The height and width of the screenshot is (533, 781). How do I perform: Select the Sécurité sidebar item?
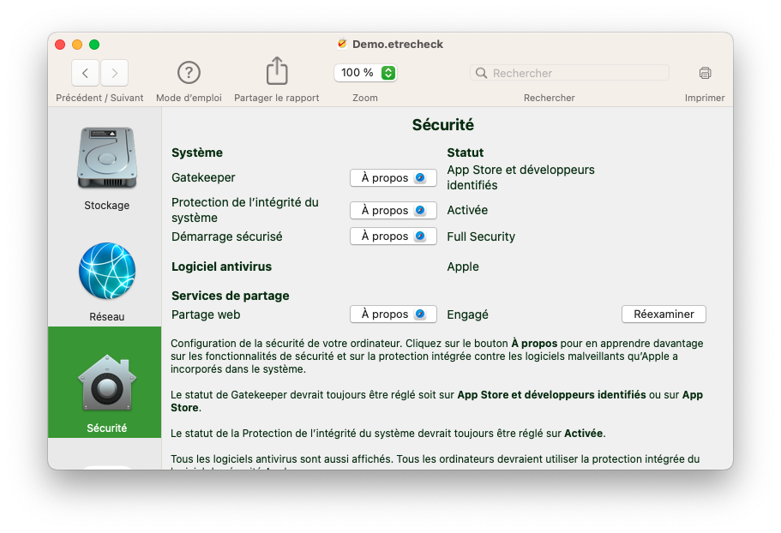pos(105,382)
